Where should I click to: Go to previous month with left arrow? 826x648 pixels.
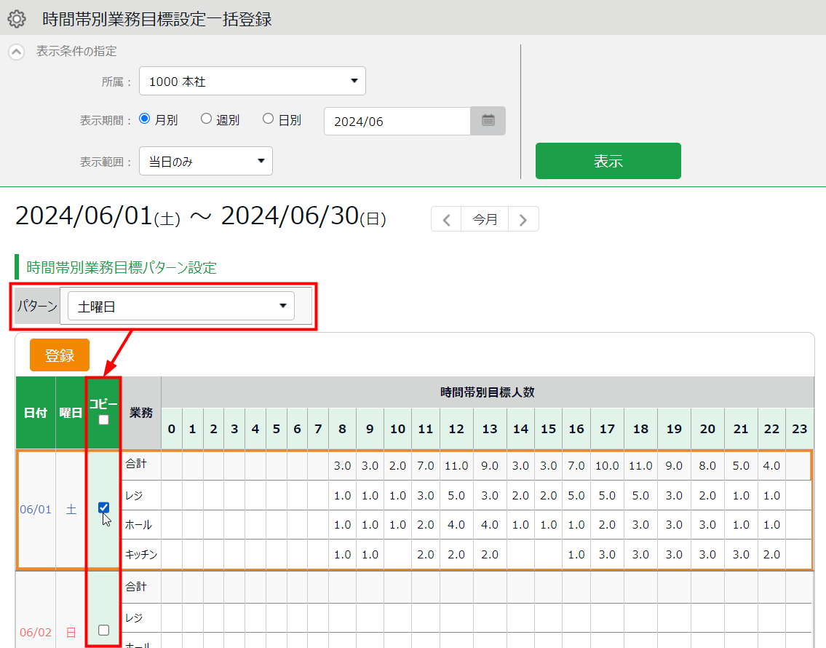pyautogui.click(x=446, y=219)
